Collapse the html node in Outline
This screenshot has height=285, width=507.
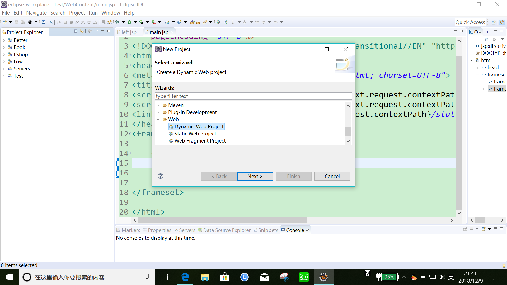point(471,60)
